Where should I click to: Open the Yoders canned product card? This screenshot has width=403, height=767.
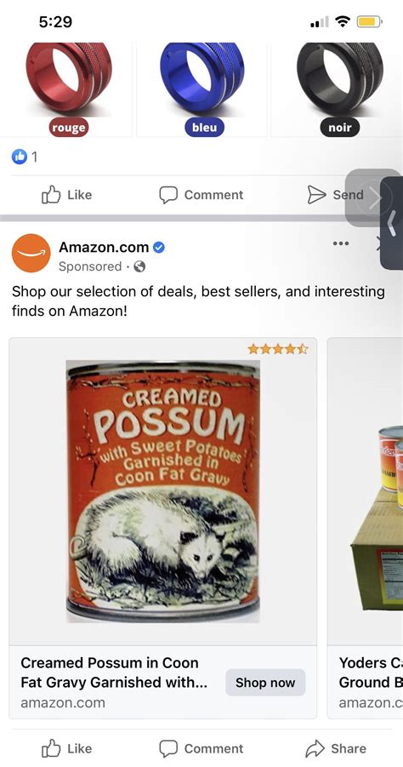point(366,529)
